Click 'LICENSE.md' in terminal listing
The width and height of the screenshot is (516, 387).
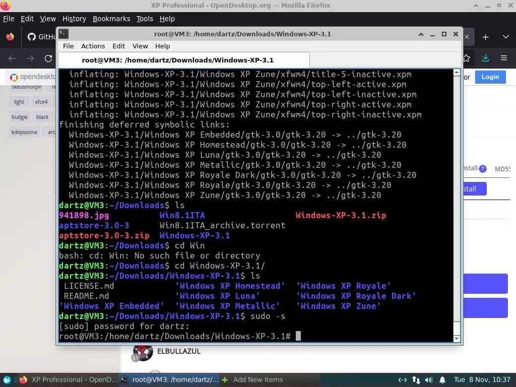click(89, 286)
